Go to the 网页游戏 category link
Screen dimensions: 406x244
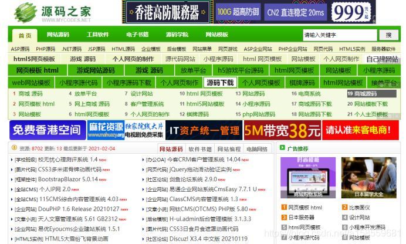click(x=228, y=49)
